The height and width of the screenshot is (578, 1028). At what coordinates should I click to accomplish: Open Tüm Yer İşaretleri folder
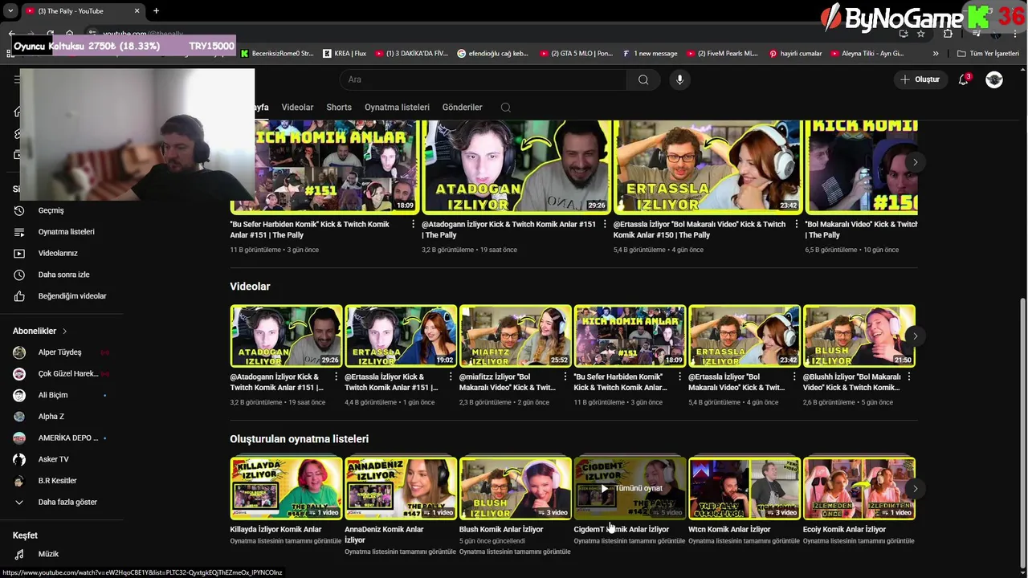(x=988, y=54)
